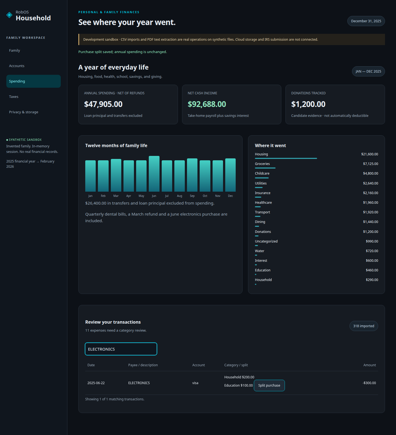Click the RobOS diamond logo icon
Screen dimensions: 396x435
pos(9,15)
